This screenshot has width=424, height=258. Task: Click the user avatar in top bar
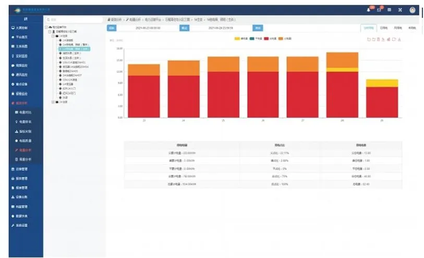pos(413,9)
